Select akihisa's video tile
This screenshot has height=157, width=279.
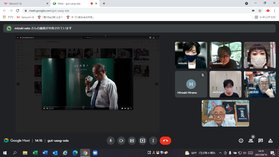coord(225,84)
